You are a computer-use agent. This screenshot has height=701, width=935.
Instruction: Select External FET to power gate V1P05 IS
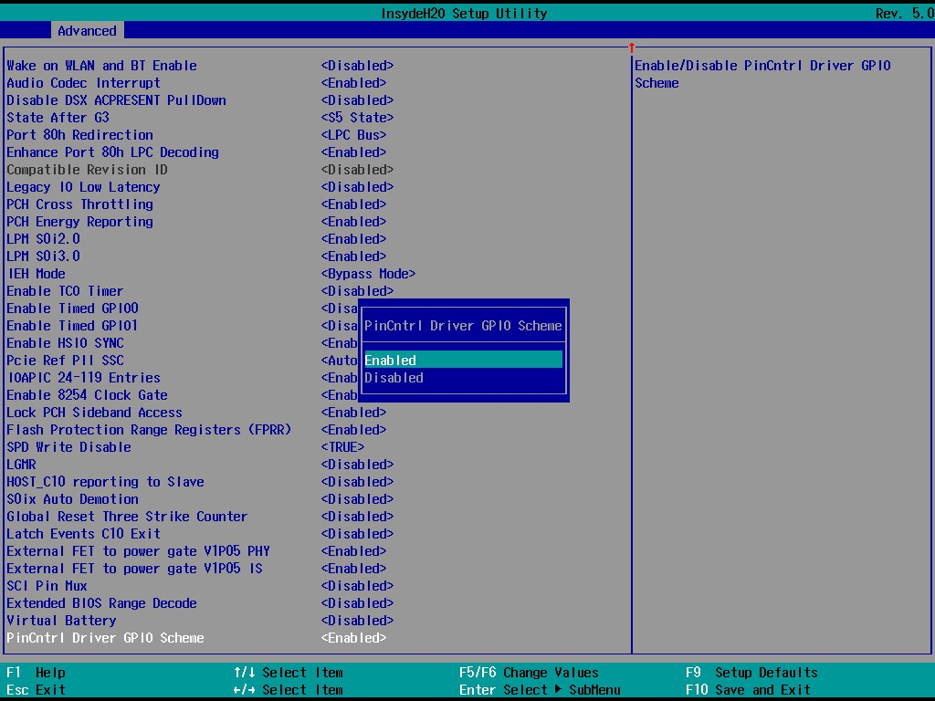tap(135, 568)
